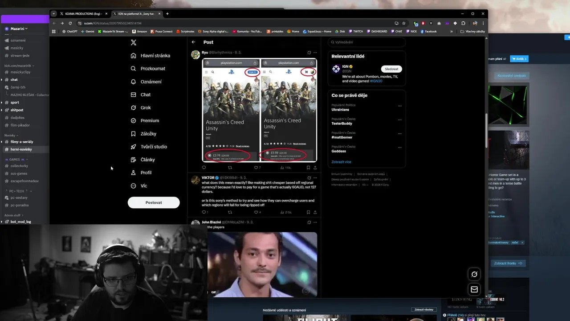570x321 pixels.
Task: Open the floating messages envelope button
Action: [474, 289]
